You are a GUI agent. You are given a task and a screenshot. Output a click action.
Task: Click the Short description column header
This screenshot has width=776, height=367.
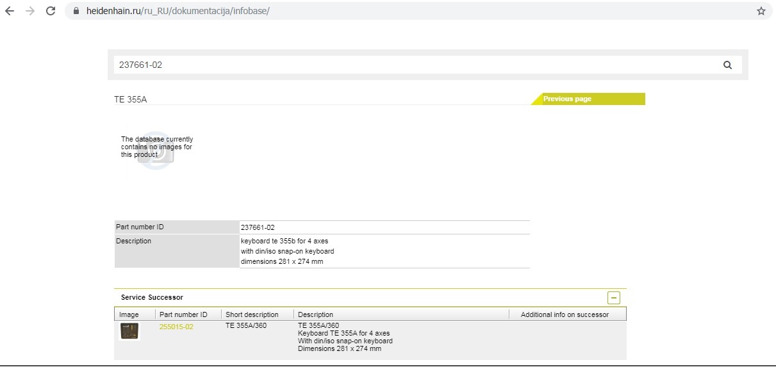(x=252, y=314)
